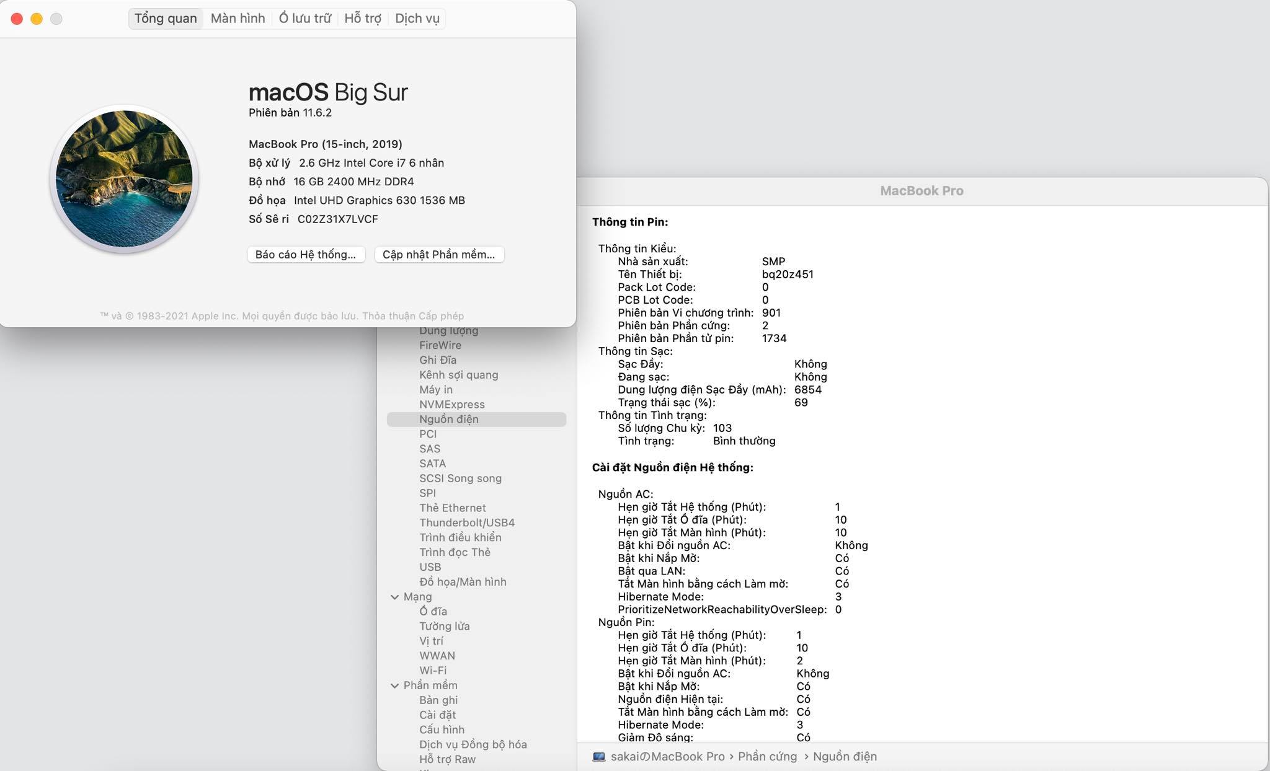The image size is (1270, 771).
Task: Select Đồ họa/Màn hình sidebar item
Action: click(463, 582)
